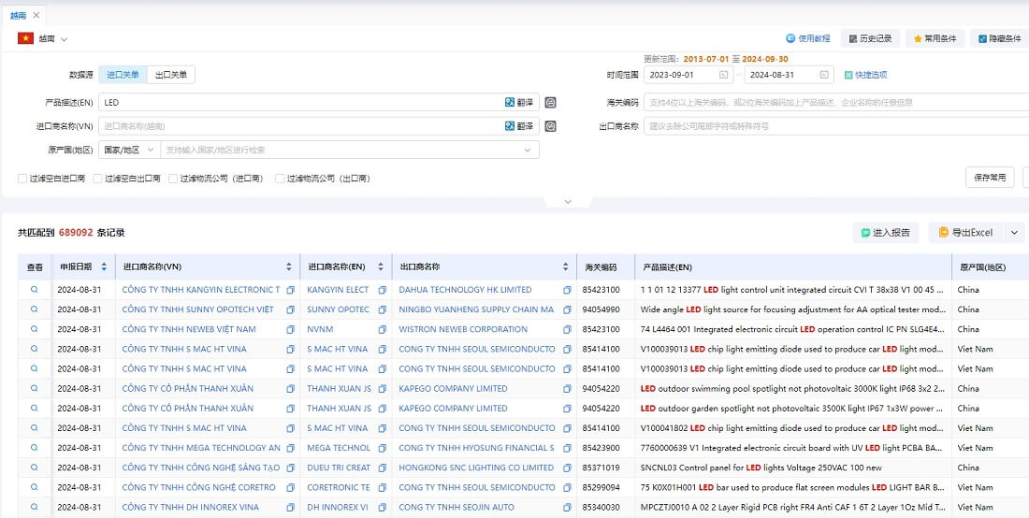Copy NVNM English importer name
1029x518 pixels.
tap(382, 329)
